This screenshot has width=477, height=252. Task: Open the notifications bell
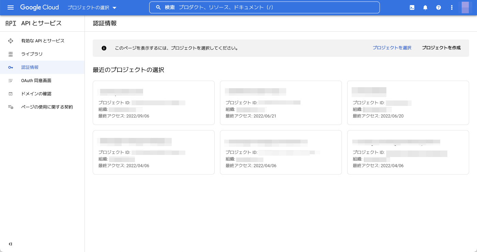coord(425,7)
